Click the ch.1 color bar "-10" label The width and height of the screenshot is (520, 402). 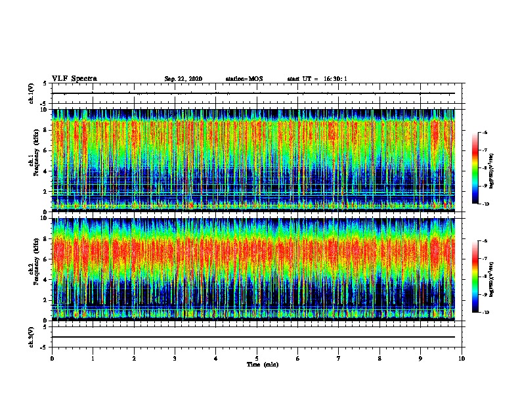coord(486,204)
